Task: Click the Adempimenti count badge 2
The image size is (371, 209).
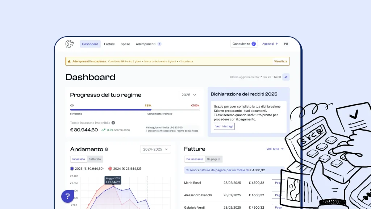Action: 159,44
